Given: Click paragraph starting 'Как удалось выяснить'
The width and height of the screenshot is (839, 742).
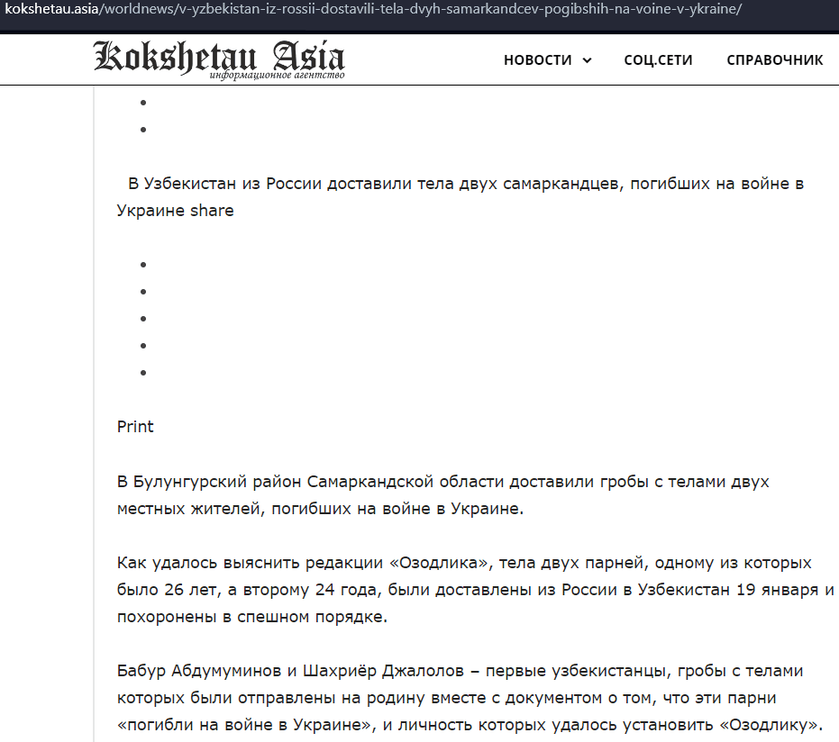Looking at the screenshot, I should 475,590.
